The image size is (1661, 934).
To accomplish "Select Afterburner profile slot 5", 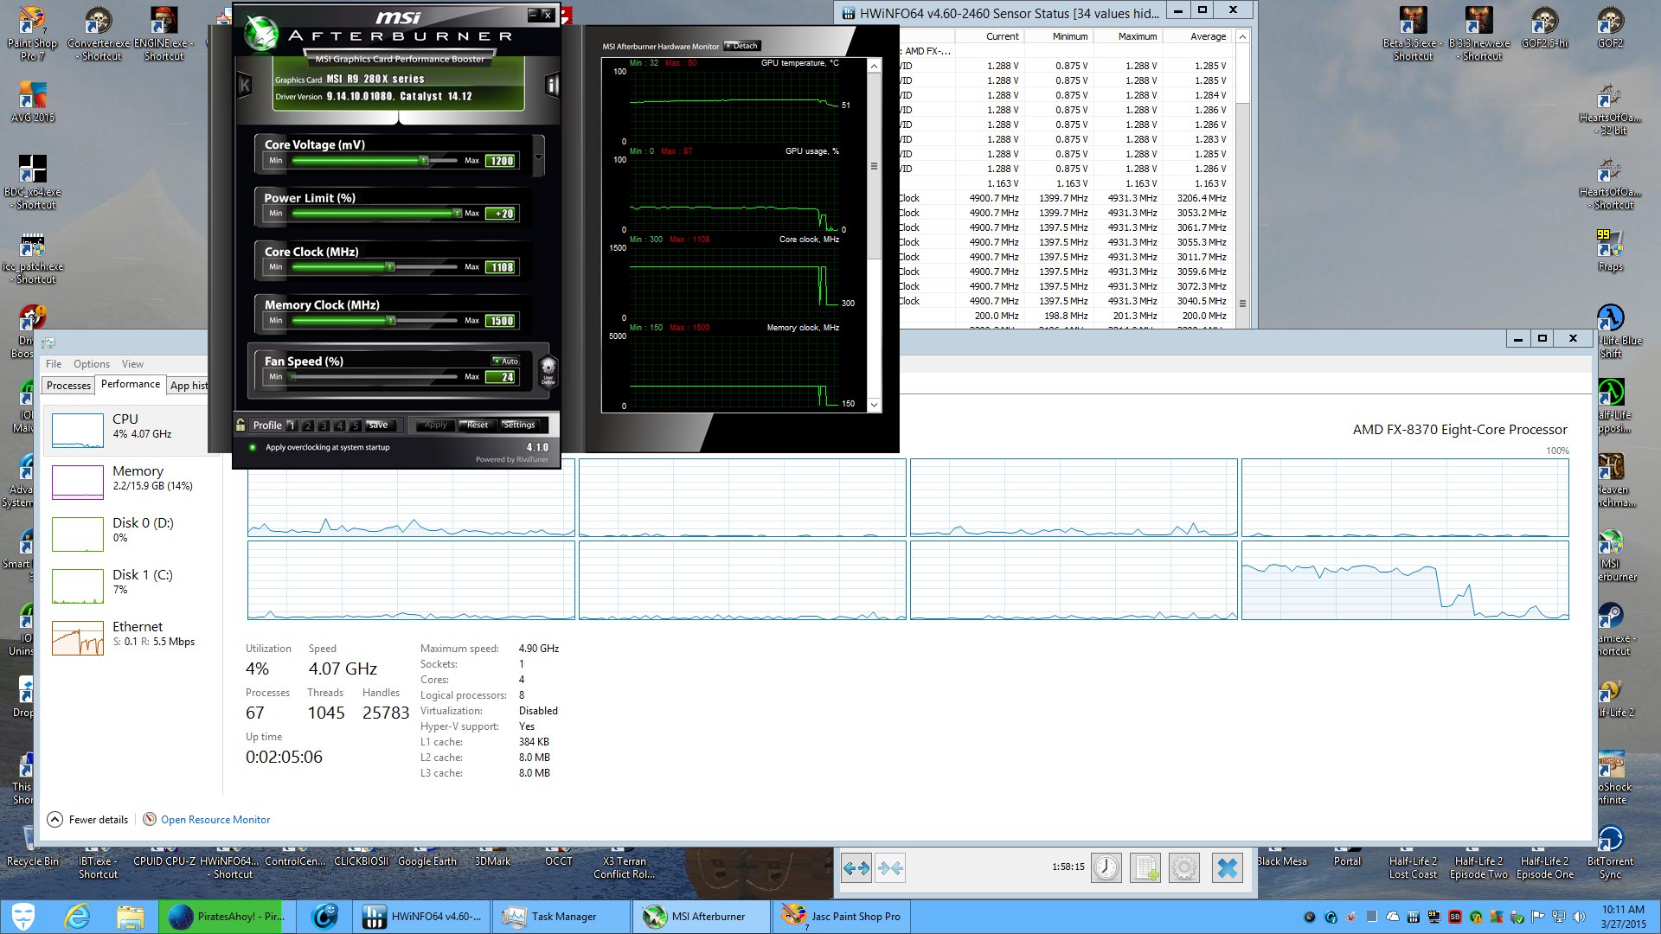I will click(x=356, y=425).
